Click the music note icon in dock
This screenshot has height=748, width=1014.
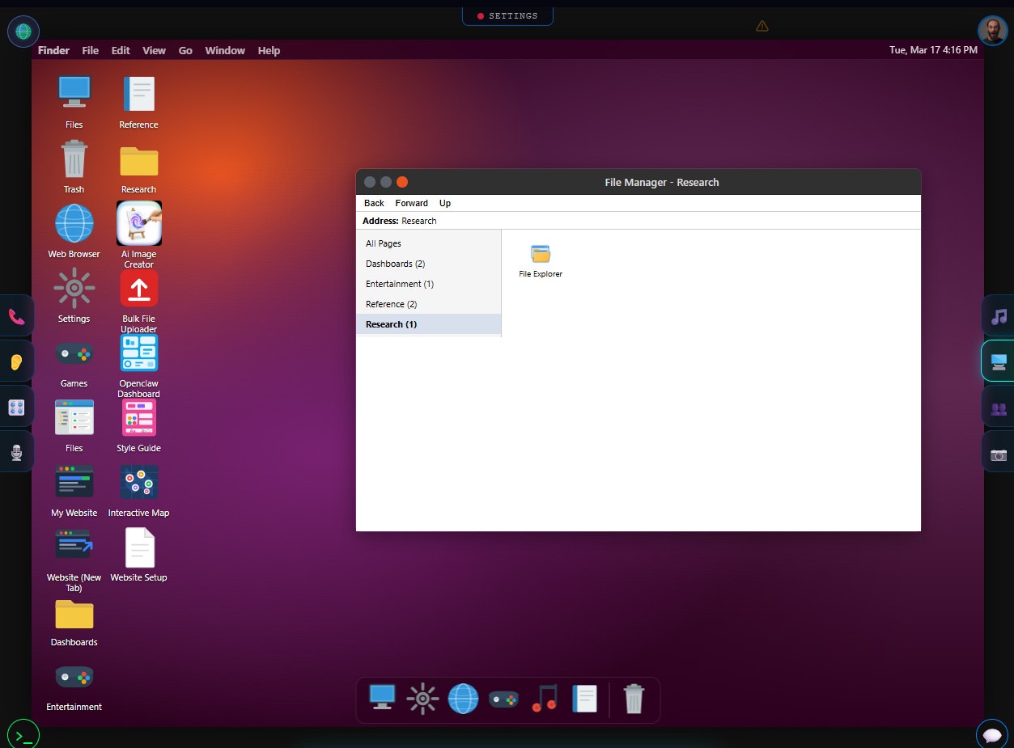coord(545,699)
